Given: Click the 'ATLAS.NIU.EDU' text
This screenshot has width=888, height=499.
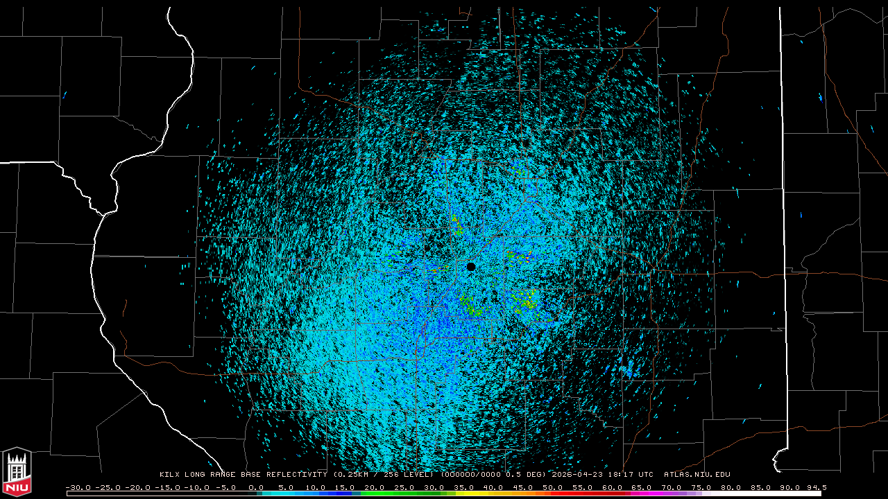Looking at the screenshot, I should coord(697,475).
